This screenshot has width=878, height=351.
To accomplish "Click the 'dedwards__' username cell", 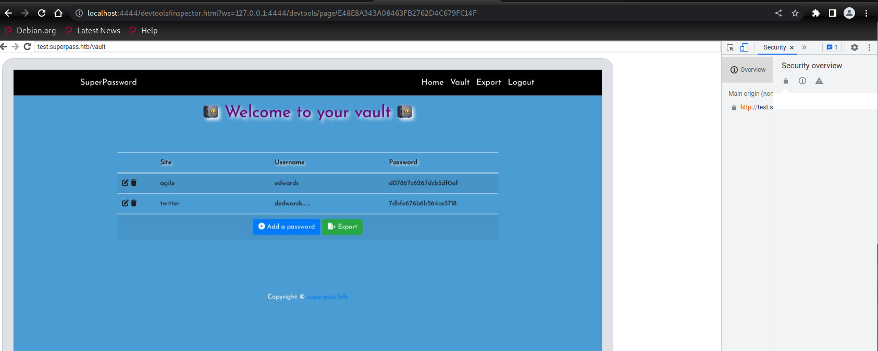I will click(x=292, y=203).
